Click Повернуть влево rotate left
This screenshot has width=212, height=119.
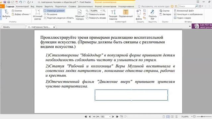pos(95,14)
